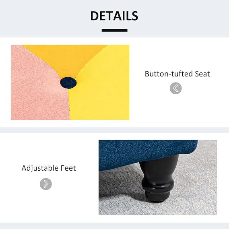Image resolution: width=229 pixels, height=229 pixels.
Task: Click the black underline bar below DETAILS
Action: pos(114,30)
